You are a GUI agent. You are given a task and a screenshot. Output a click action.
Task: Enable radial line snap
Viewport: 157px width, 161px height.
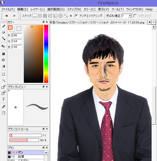click(x=55, y=16)
